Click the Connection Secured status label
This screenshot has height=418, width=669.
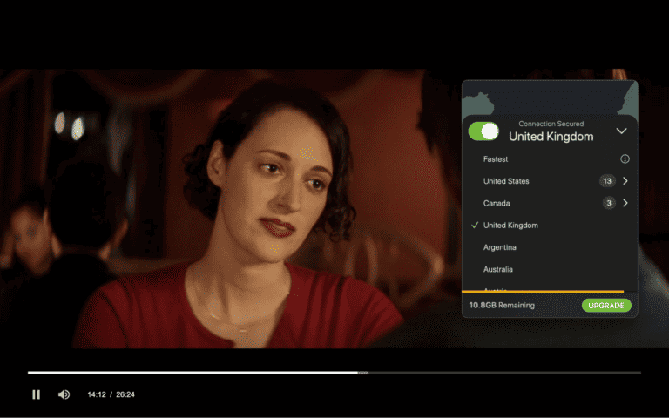[x=551, y=124]
